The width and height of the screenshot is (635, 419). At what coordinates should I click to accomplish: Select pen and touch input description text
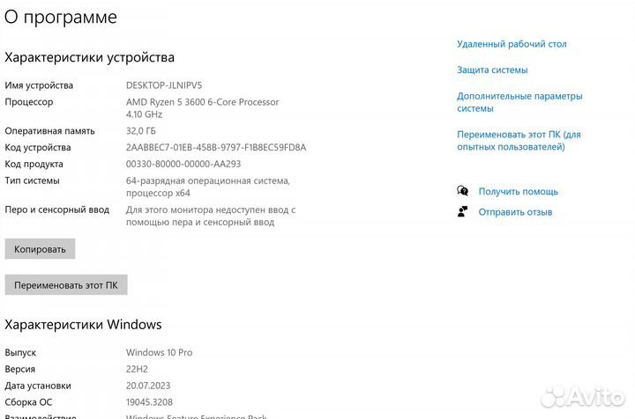coord(211,216)
